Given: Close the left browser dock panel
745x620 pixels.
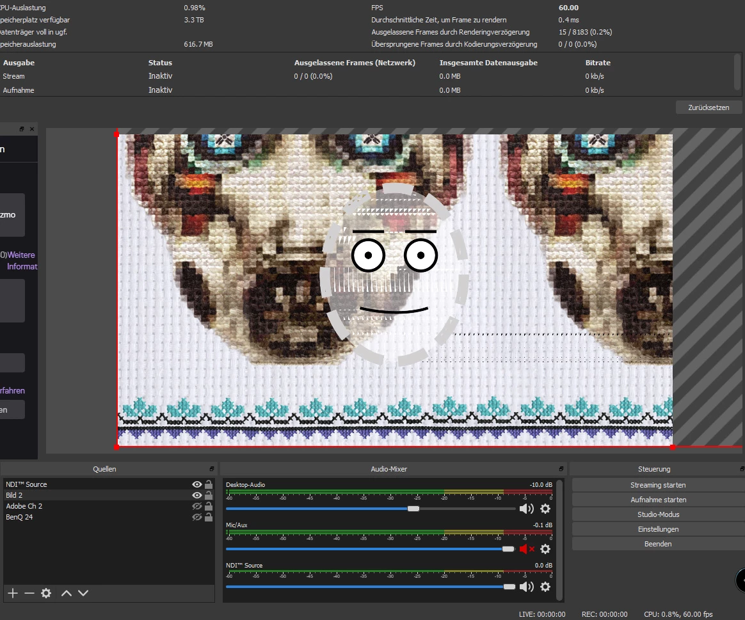Looking at the screenshot, I should (32, 129).
